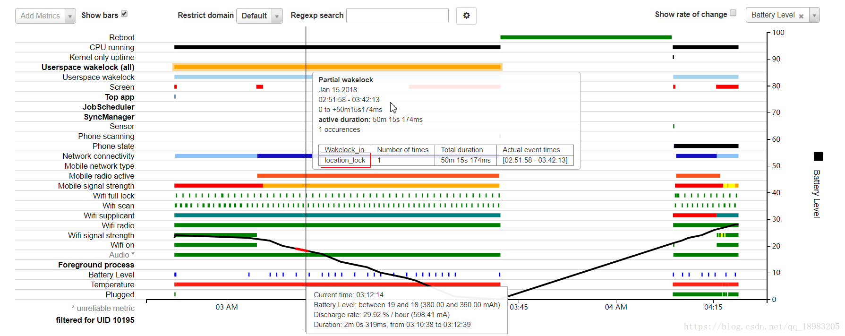This screenshot has width=845, height=336.
Task: Open the Add Metrics dropdown arrow
Action: pyautogui.click(x=70, y=16)
